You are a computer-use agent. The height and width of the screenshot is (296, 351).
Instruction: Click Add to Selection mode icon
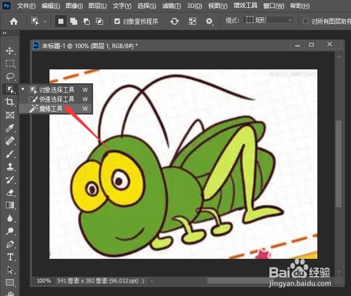73,21
